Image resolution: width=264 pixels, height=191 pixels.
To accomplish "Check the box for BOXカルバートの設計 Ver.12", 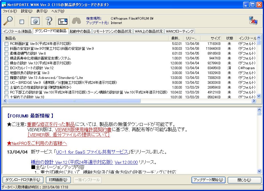I will (6, 68).
